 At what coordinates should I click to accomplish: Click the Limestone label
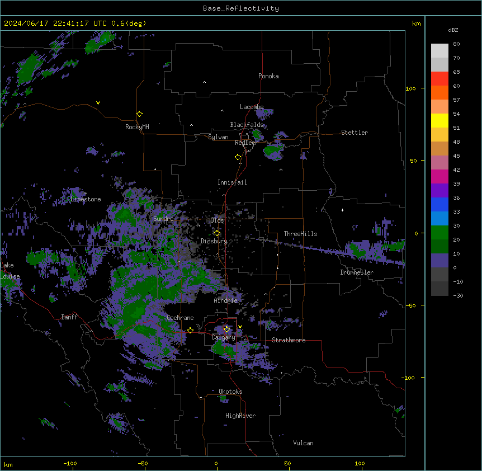86,199
